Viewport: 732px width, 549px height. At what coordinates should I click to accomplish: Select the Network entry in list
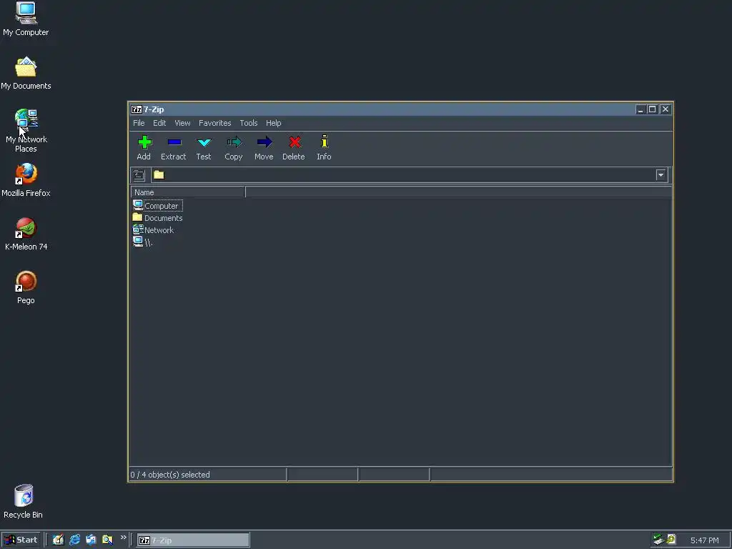153,230
